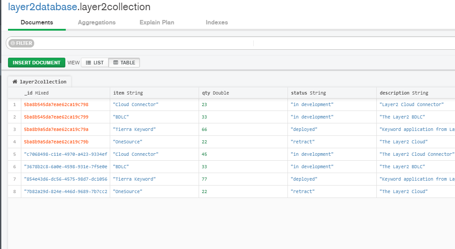The height and width of the screenshot is (249, 455).
Task: Go to the Indexes tab
Action: [x=217, y=22]
